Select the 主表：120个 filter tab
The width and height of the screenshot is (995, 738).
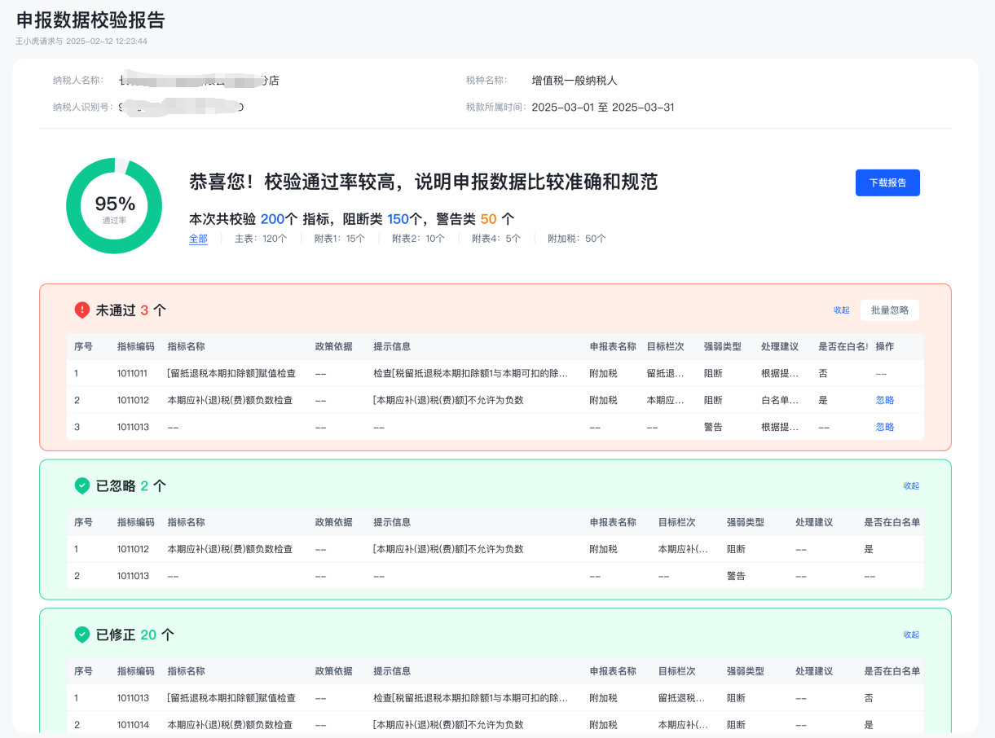click(x=261, y=239)
